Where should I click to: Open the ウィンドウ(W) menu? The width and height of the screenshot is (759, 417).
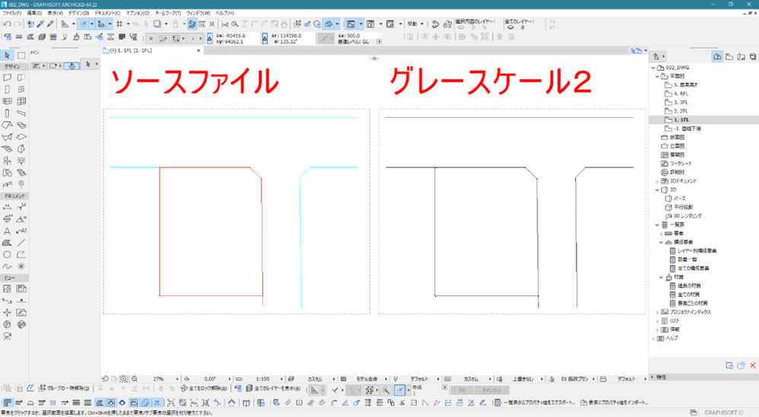[198, 13]
